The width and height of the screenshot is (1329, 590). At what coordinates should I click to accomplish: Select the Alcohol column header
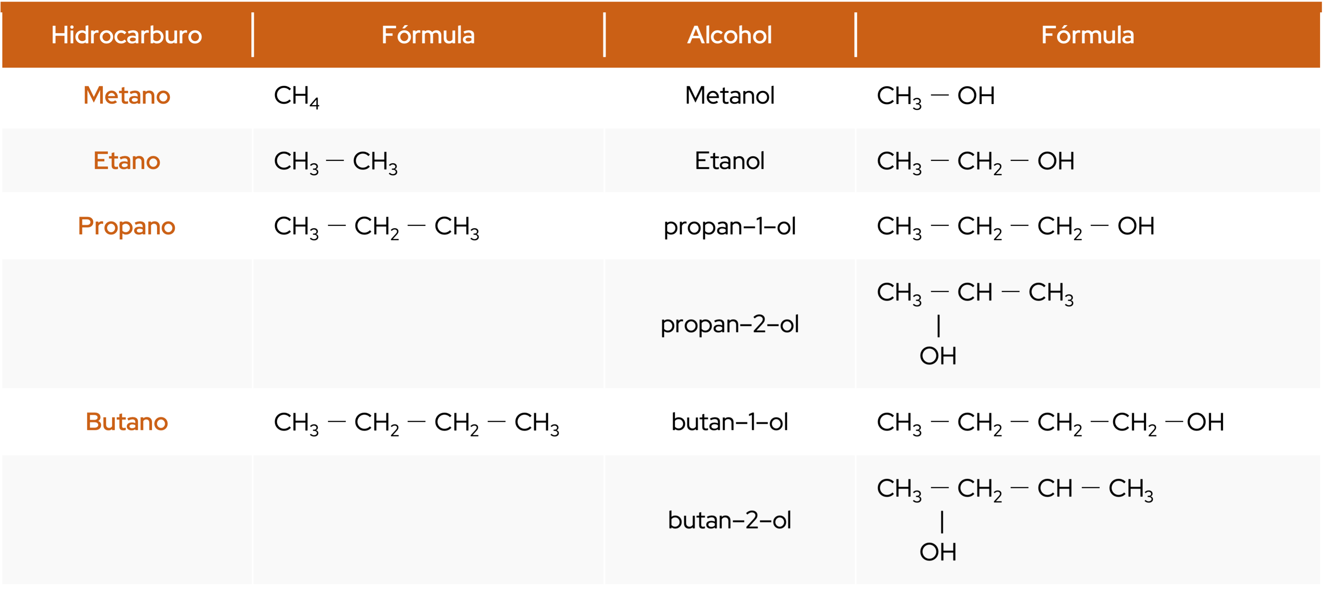click(x=730, y=35)
